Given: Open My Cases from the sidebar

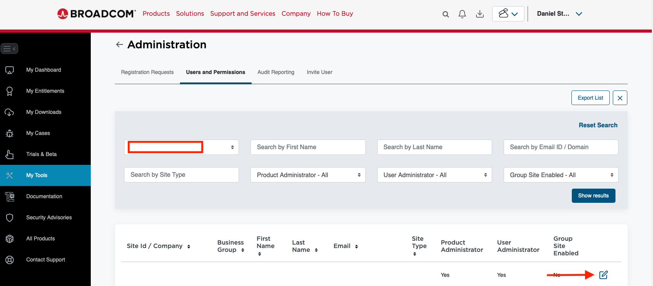Looking at the screenshot, I should click(x=38, y=133).
